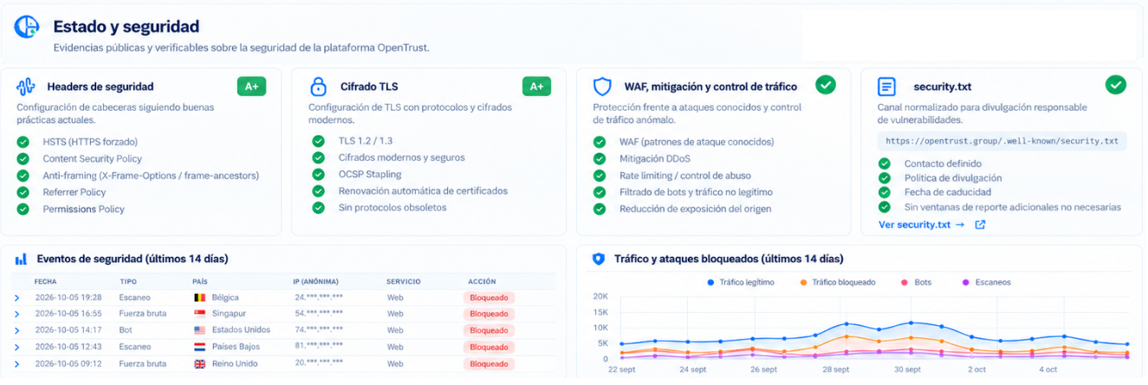This screenshot has height=385, width=1148.
Task: Click the document icon next to security.txt title
Action: pyautogui.click(x=886, y=87)
